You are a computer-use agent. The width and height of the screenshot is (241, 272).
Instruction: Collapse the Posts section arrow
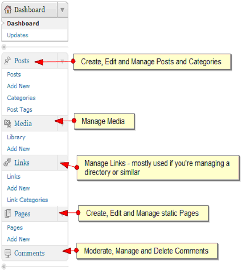click(x=62, y=61)
